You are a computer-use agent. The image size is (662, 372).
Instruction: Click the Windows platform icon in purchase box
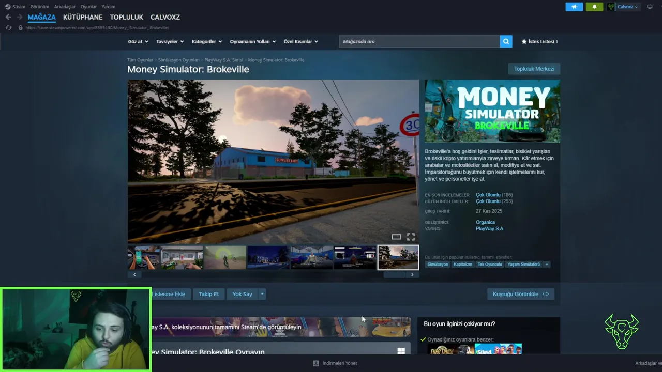(401, 351)
